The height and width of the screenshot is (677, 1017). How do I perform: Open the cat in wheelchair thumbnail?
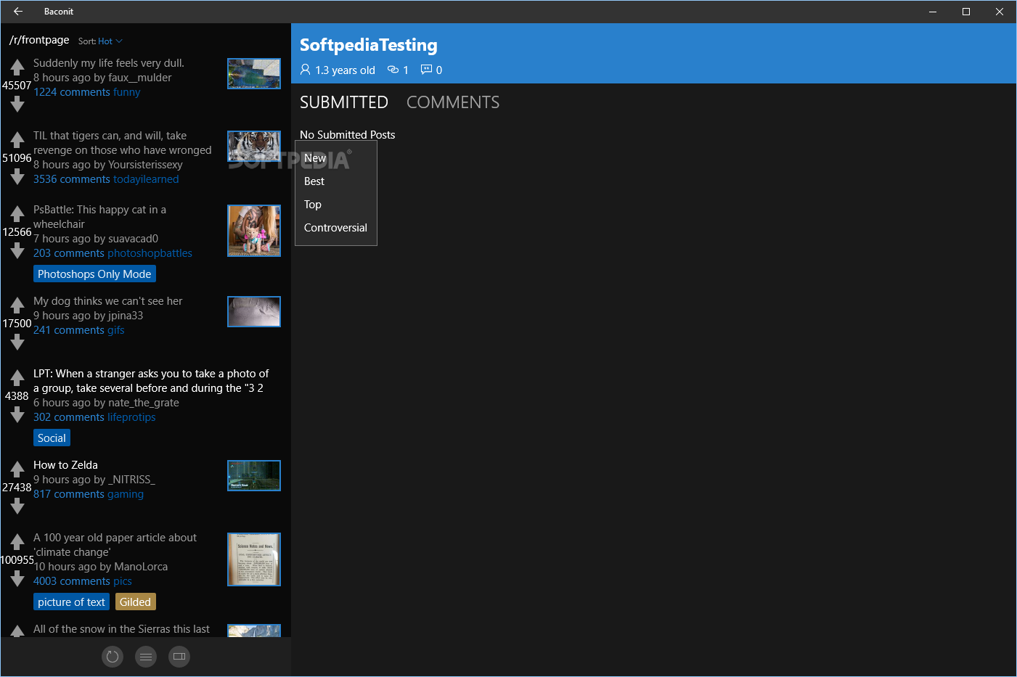pos(254,231)
